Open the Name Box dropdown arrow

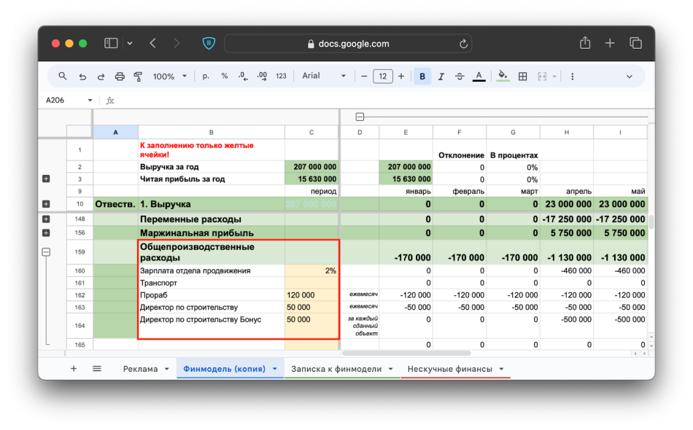pos(90,101)
